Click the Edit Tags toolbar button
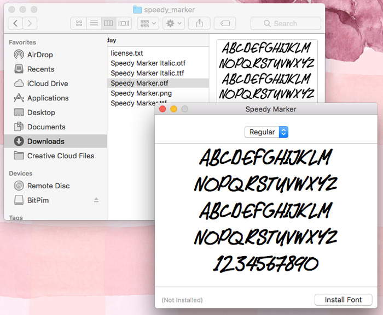Image resolution: width=383 pixels, height=315 pixels. click(x=225, y=23)
